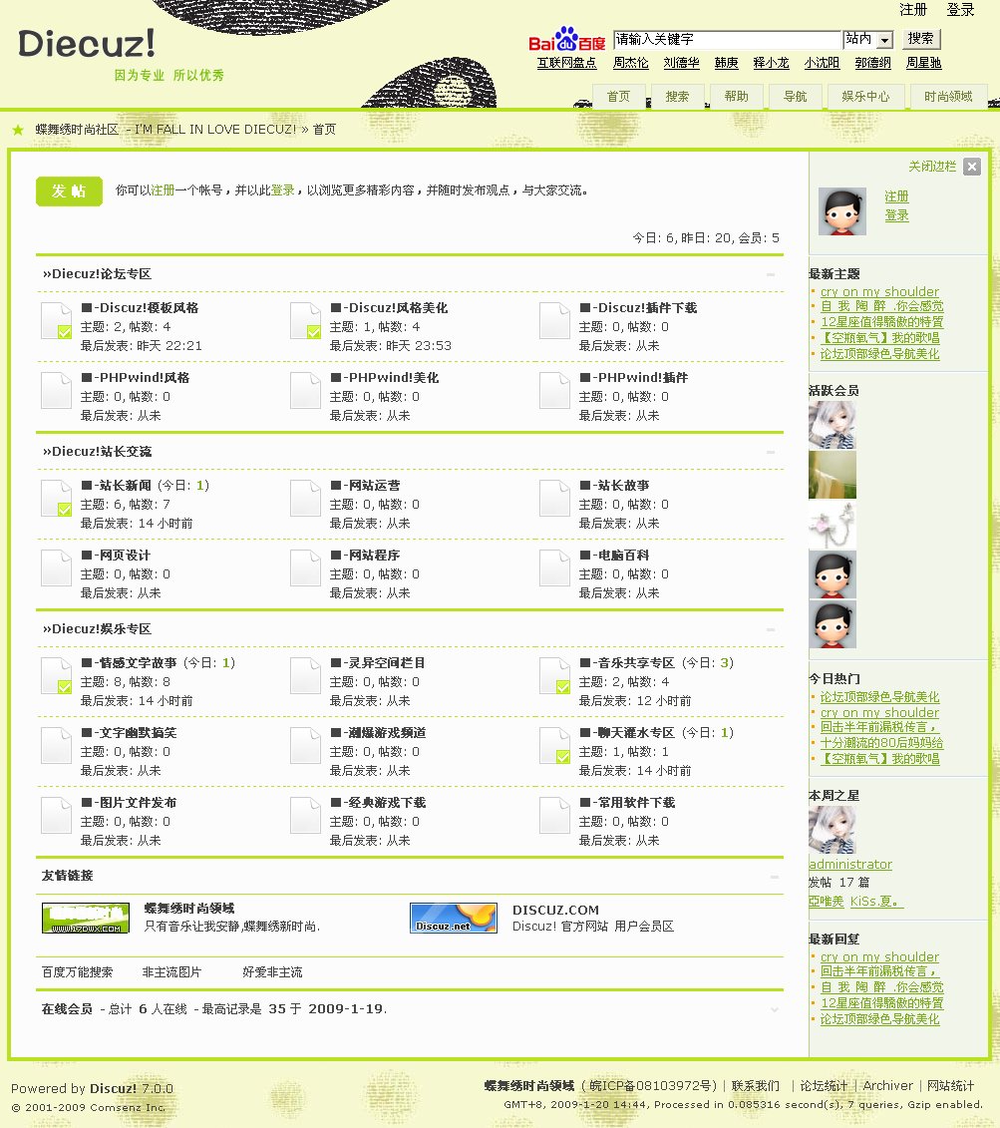Image resolution: width=1000 pixels, height=1128 pixels.
Task: Collapse the Diecuz!娱乐专区 section
Action: (x=771, y=629)
